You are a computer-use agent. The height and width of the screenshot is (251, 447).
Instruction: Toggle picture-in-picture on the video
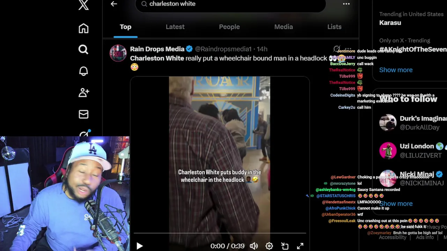click(x=285, y=246)
